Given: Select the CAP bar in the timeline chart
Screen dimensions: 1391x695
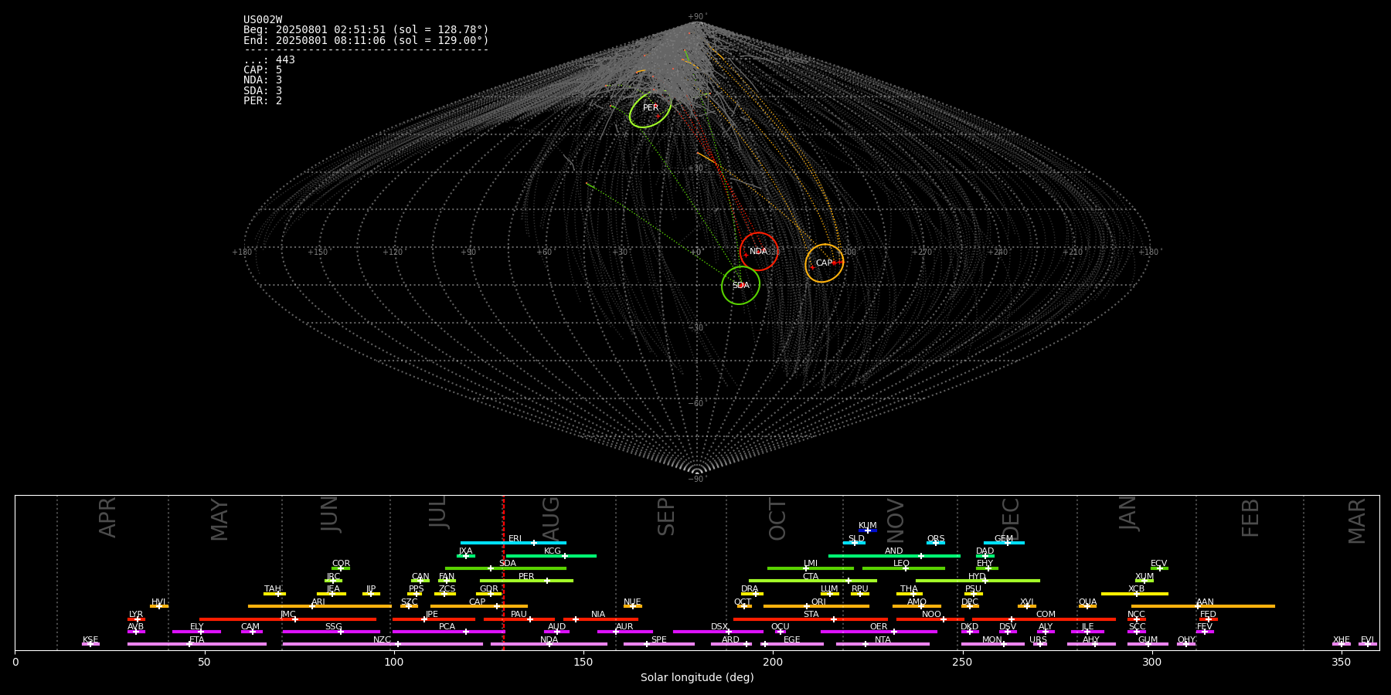Looking at the screenshot, I should pyautogui.click(x=479, y=606).
